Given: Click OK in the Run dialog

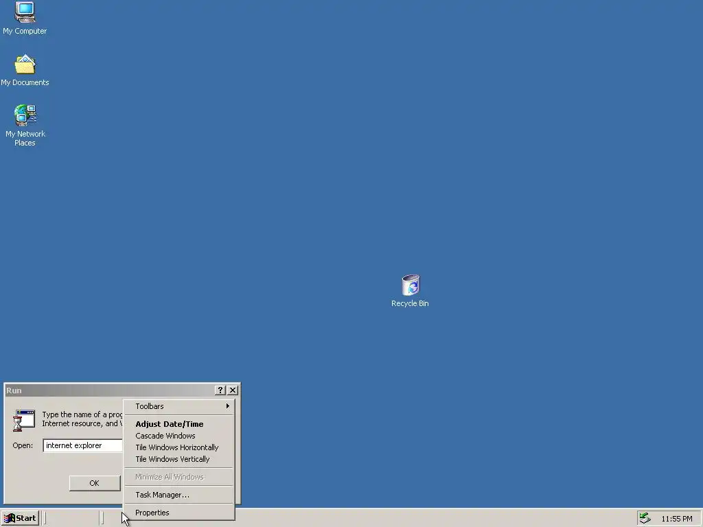Looking at the screenshot, I should (x=95, y=483).
